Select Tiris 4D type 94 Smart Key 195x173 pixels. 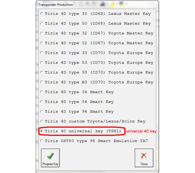(41, 112)
